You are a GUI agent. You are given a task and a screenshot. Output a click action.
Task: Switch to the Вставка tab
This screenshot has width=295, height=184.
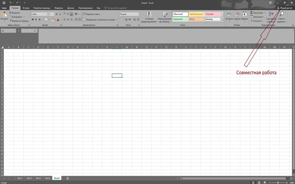(26, 8)
